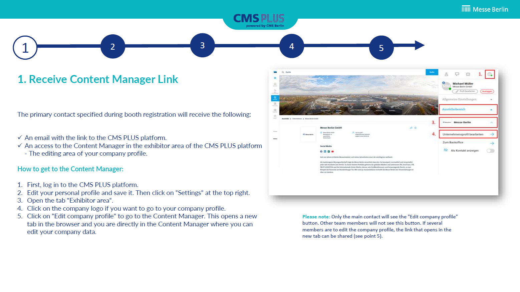Click the aerial panorama banner image
This screenshot has height=292, width=520.
pos(358,95)
